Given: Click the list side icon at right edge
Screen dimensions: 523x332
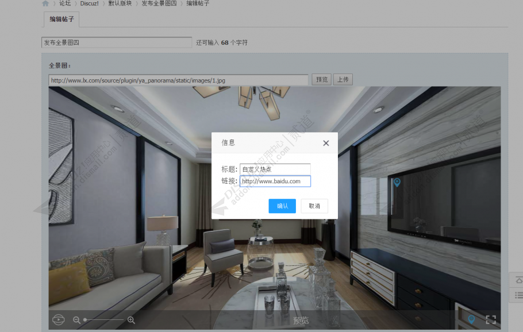Looking at the screenshot, I should click(518, 295).
